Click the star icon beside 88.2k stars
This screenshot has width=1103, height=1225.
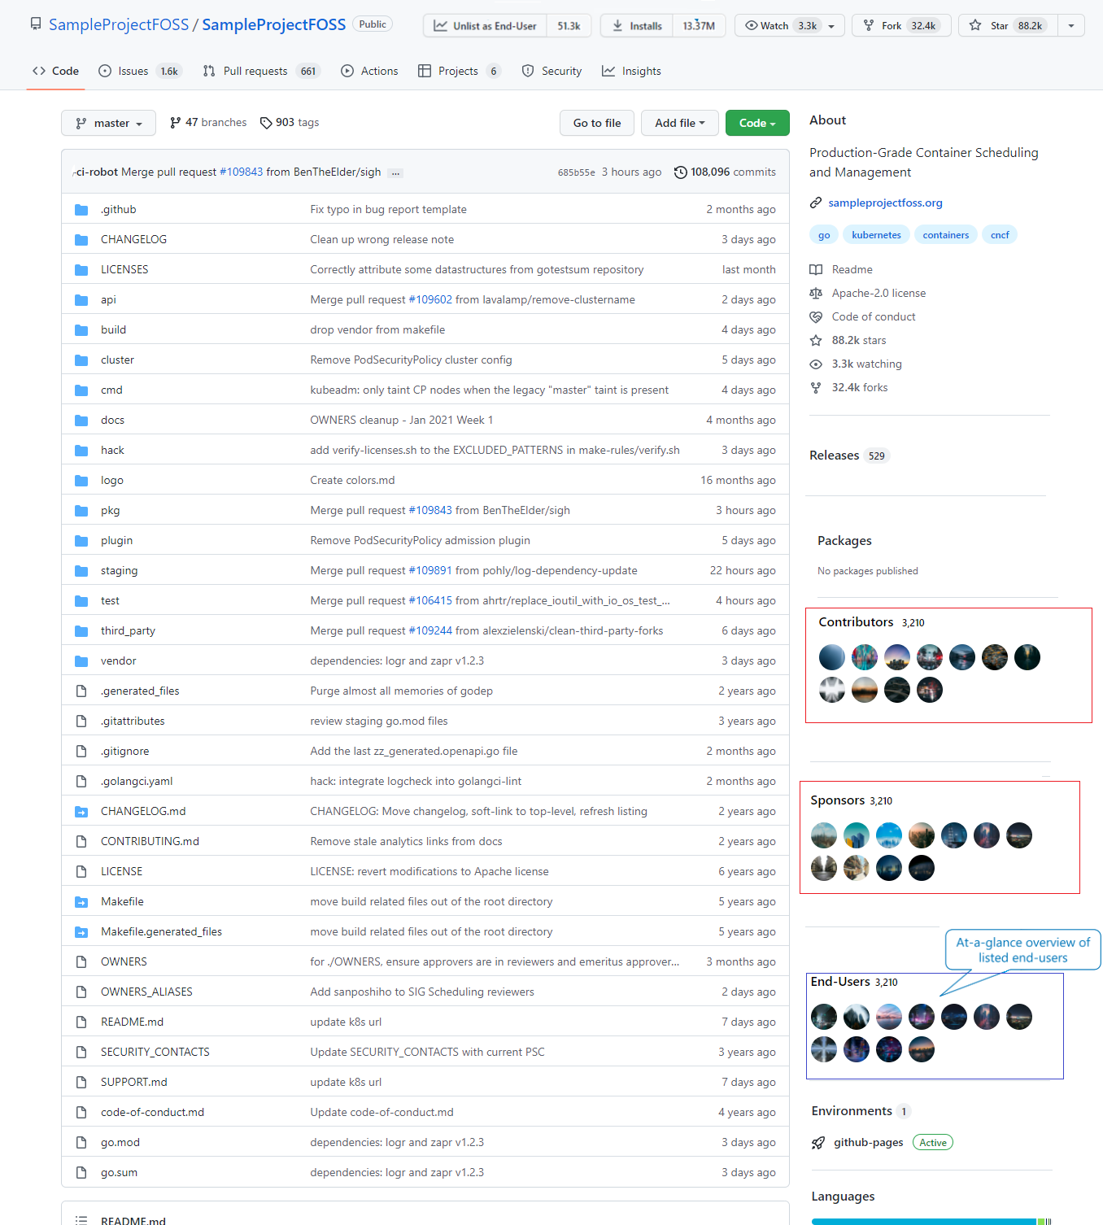(x=816, y=340)
